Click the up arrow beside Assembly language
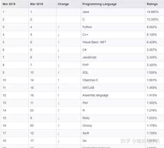Image resolution: width=164 pixels, height=148 pixels. 58,96
